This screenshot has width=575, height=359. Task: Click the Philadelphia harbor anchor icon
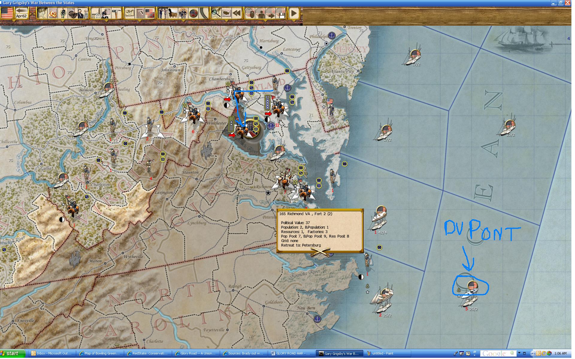pos(332,36)
